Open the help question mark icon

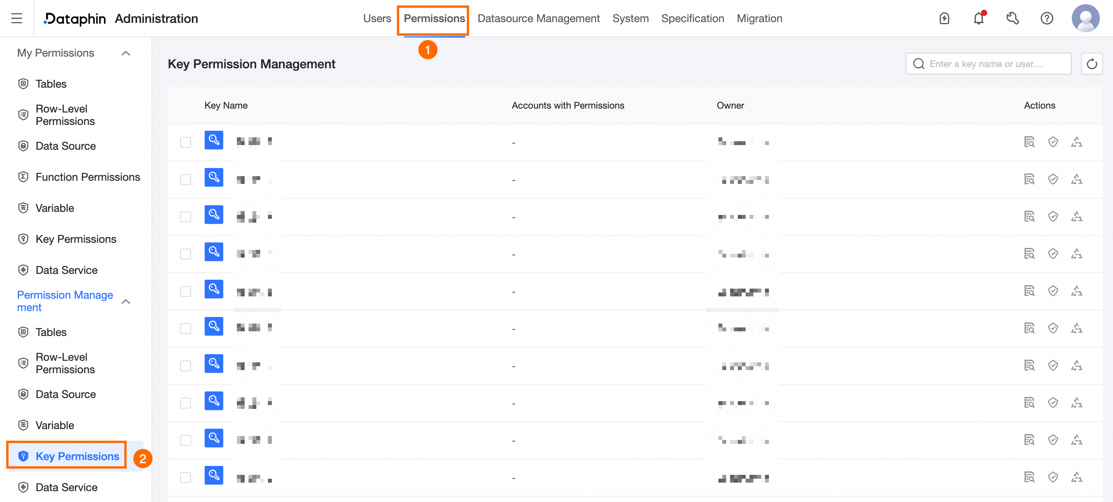[1047, 19]
